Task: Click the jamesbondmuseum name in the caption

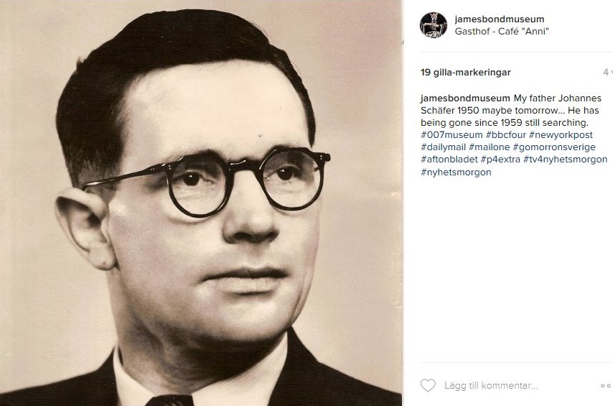Action: (465, 98)
